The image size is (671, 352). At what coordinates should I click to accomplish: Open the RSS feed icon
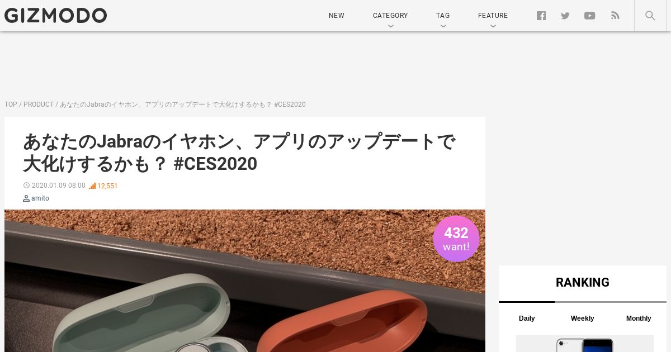click(x=615, y=16)
